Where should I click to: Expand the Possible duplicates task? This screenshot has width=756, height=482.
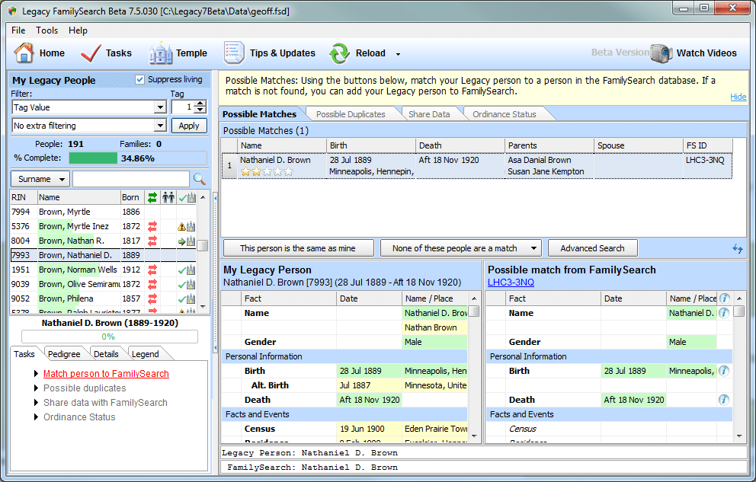(x=36, y=388)
